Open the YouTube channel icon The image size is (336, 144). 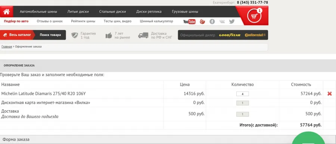tap(189, 21)
